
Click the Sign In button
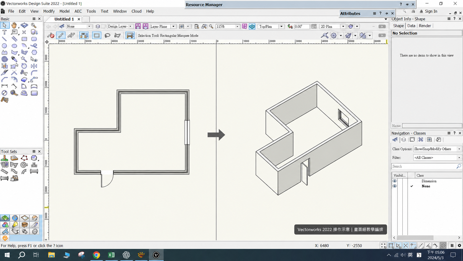coord(428,11)
